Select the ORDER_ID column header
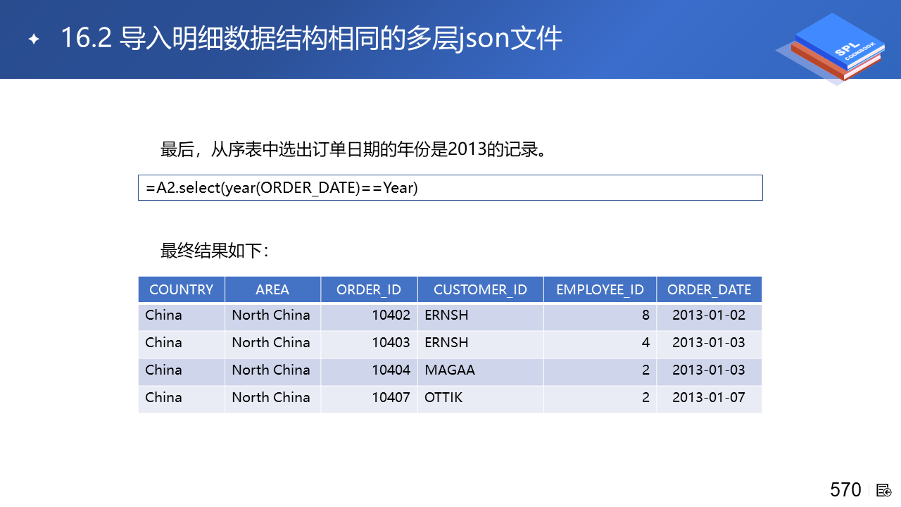Image resolution: width=901 pixels, height=507 pixels. pyautogui.click(x=369, y=289)
